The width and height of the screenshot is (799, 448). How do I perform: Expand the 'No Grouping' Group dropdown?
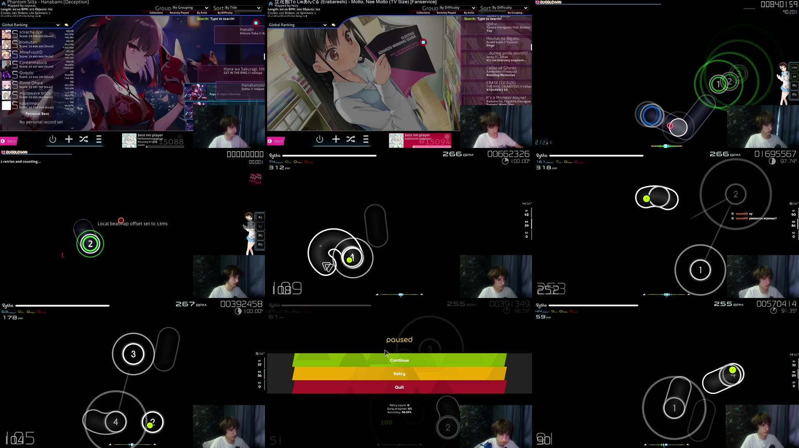coord(190,8)
